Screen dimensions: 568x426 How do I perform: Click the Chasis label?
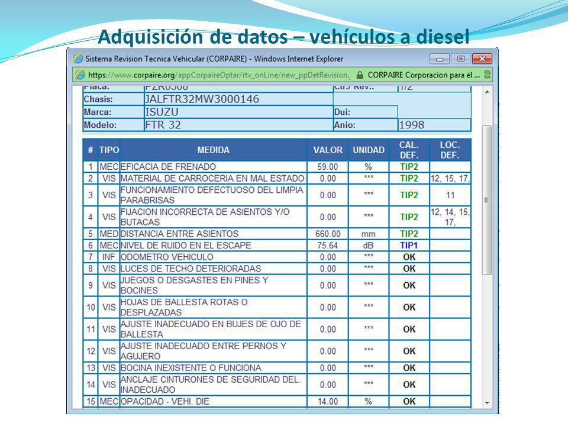98,99
